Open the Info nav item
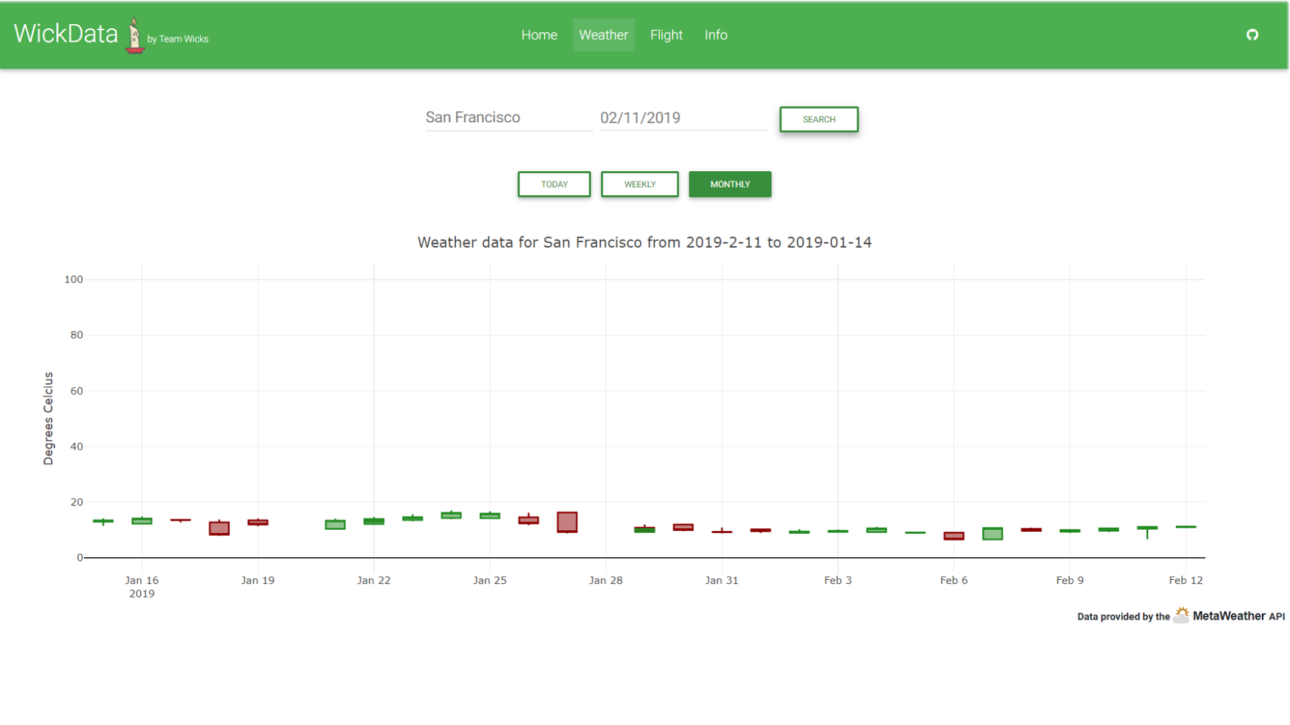 716,35
